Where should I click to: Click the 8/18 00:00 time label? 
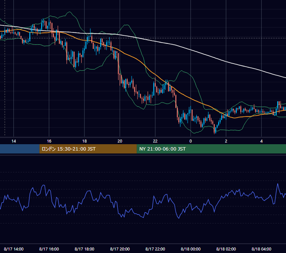click(x=191, y=249)
